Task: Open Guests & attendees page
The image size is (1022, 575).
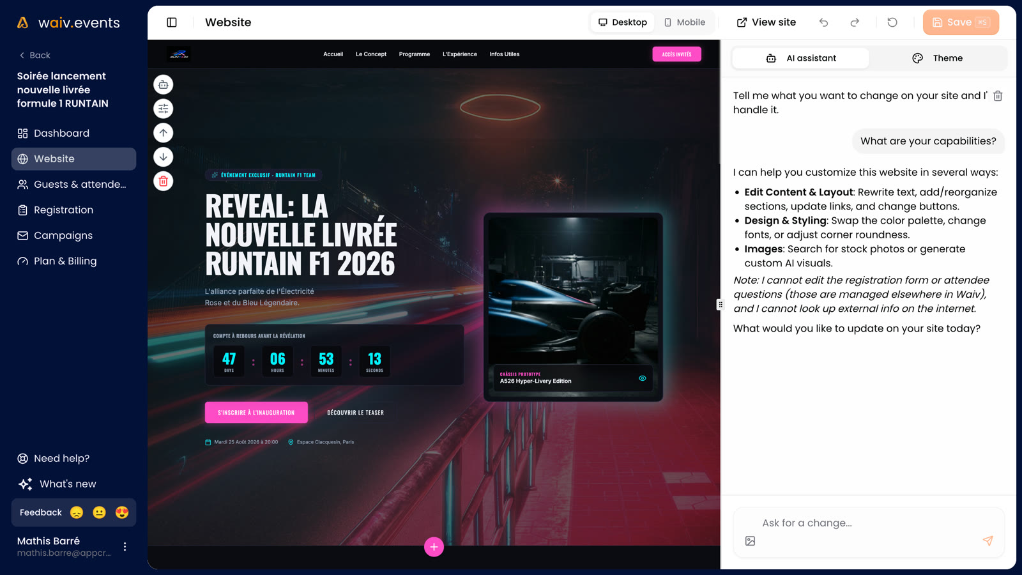Action: pos(73,185)
